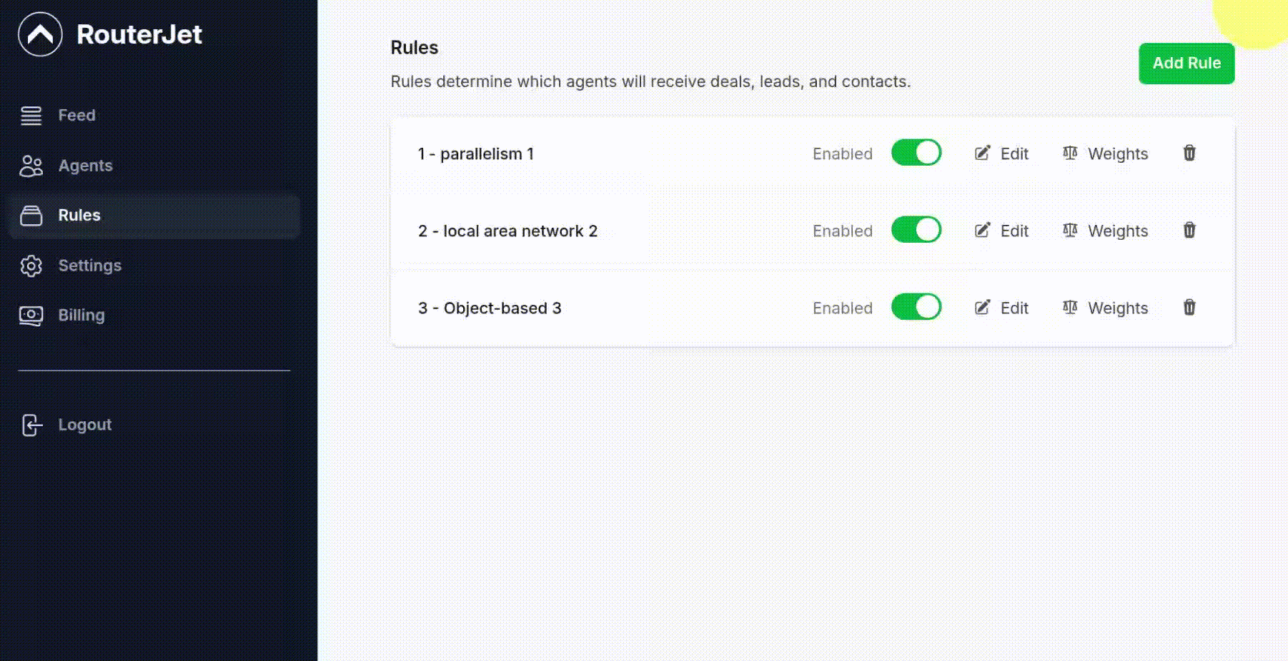
Task: Click the RouterJet logo icon
Action: coord(40,34)
